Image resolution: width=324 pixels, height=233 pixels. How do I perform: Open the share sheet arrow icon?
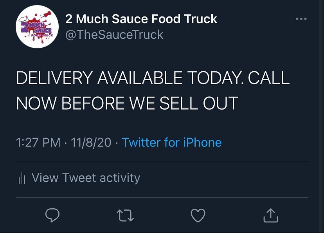(x=271, y=215)
